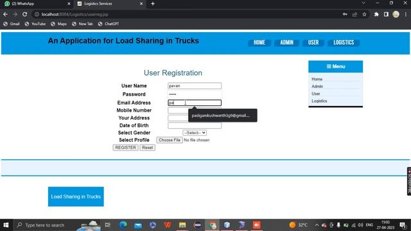This screenshot has height=231, width=411.
Task: Close the WhatsApp browser tab
Action: [x=69, y=4]
